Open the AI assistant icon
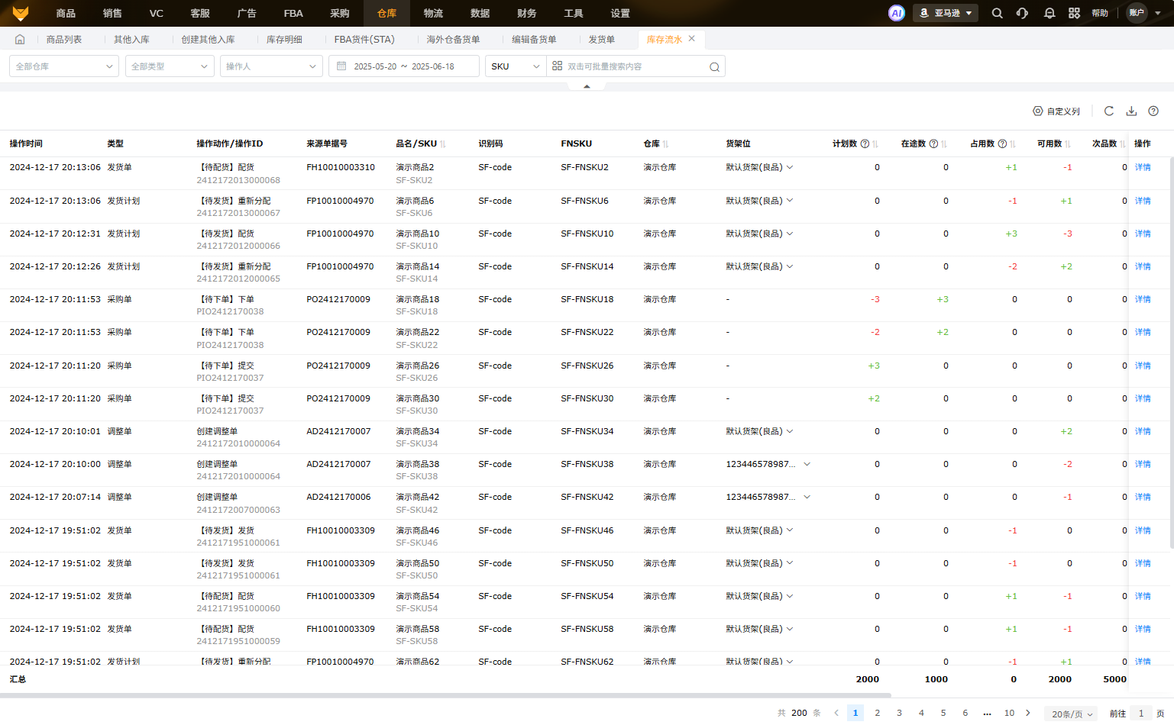This screenshot has width=1174, height=725. point(896,13)
